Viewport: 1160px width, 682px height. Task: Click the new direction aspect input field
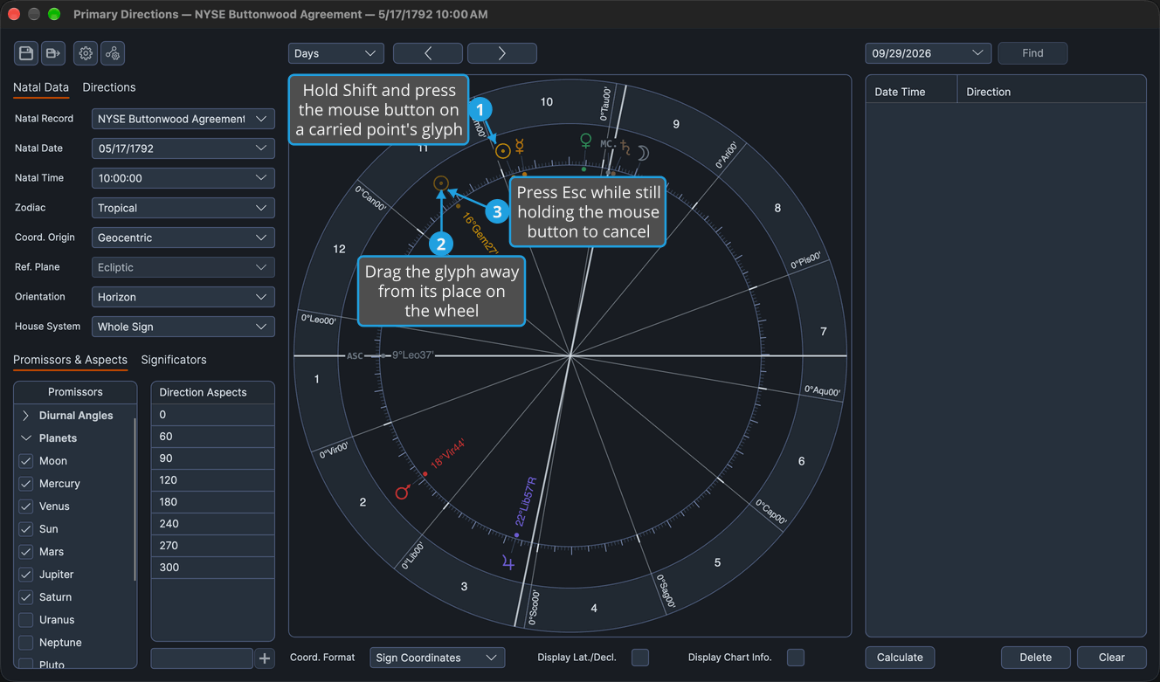202,658
